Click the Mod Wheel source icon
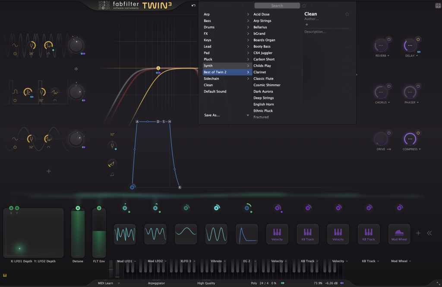 [x=399, y=234]
